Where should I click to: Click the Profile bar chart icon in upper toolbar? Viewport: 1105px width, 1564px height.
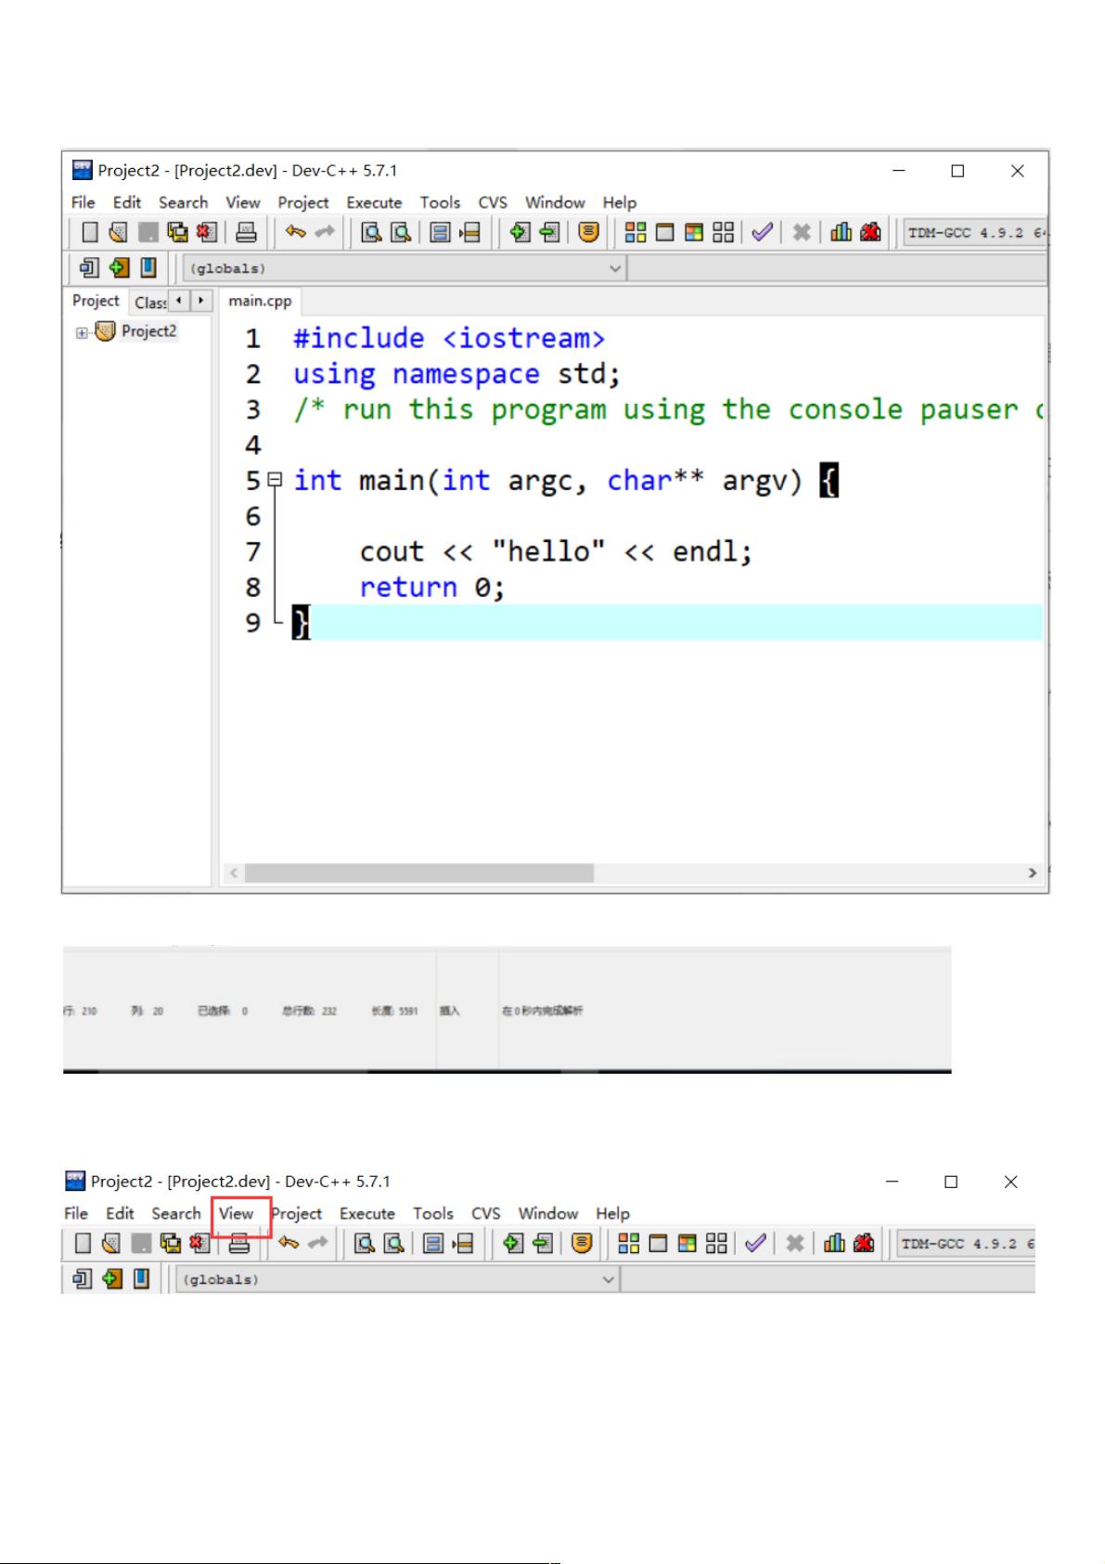tap(841, 233)
